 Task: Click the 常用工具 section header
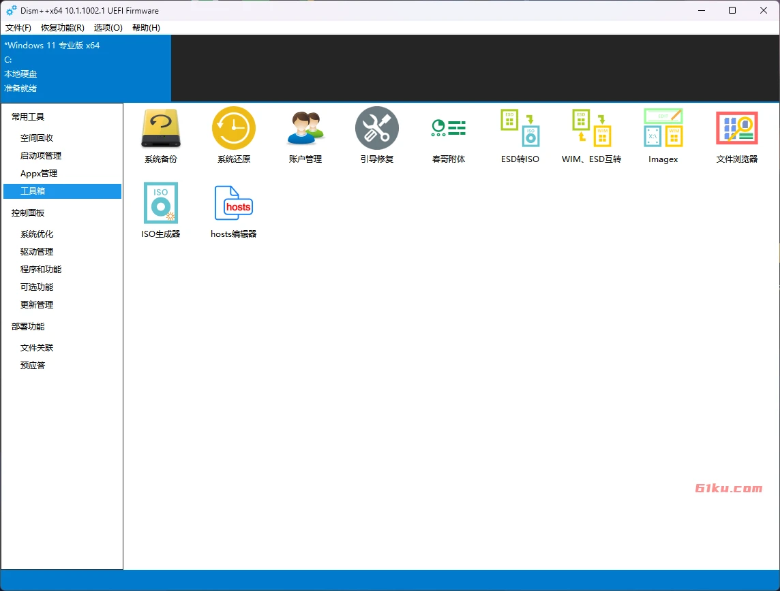[28, 116]
